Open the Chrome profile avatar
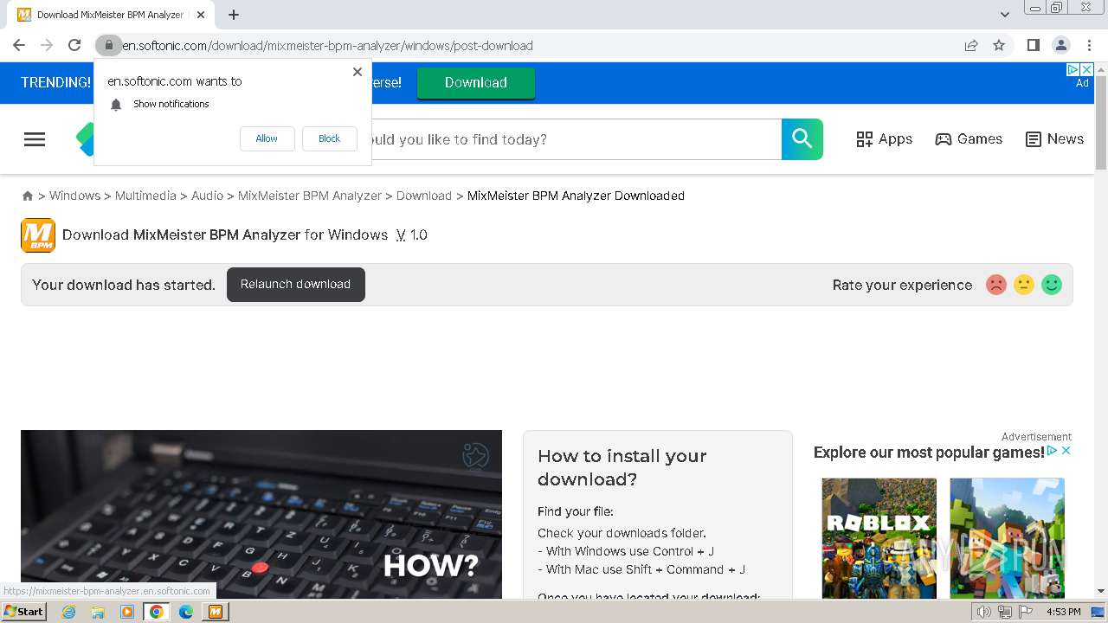The image size is (1108, 623). click(1060, 45)
